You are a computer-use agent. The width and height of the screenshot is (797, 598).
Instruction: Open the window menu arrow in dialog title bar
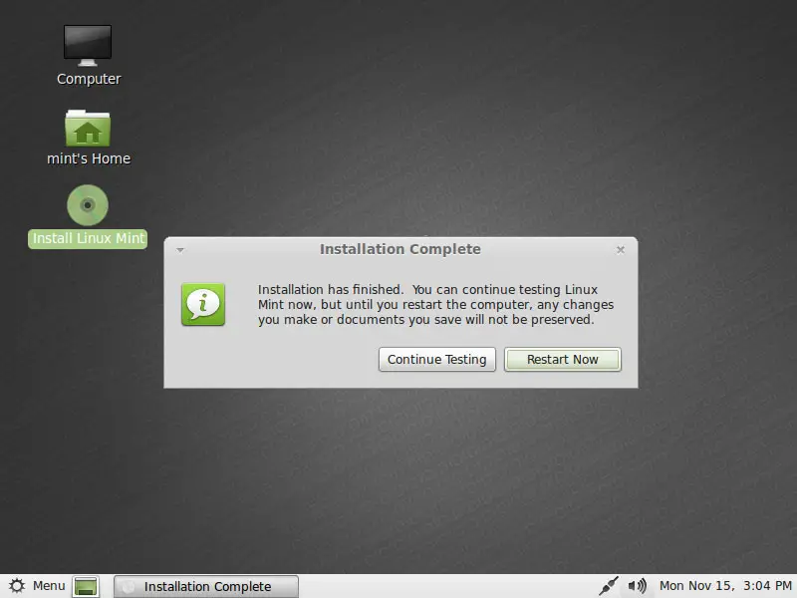tap(180, 250)
